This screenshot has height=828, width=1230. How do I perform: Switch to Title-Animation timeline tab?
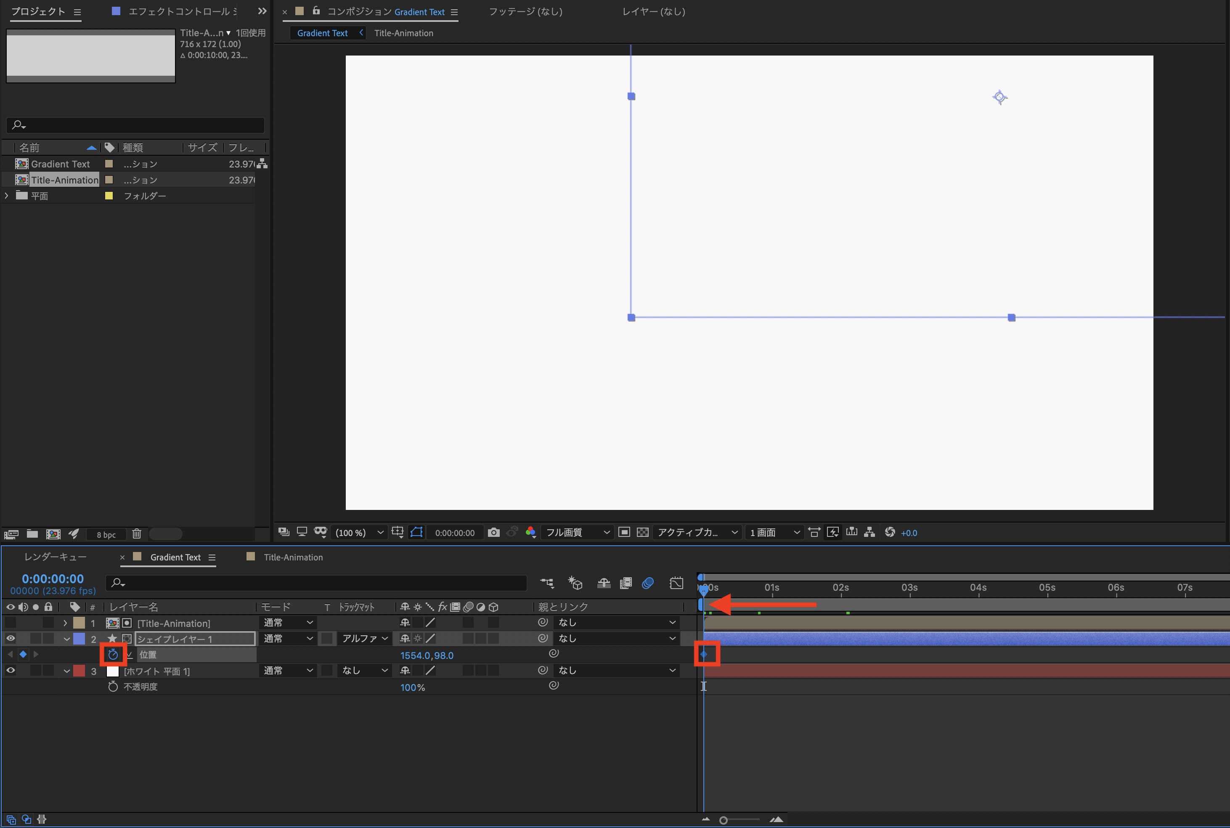(293, 557)
